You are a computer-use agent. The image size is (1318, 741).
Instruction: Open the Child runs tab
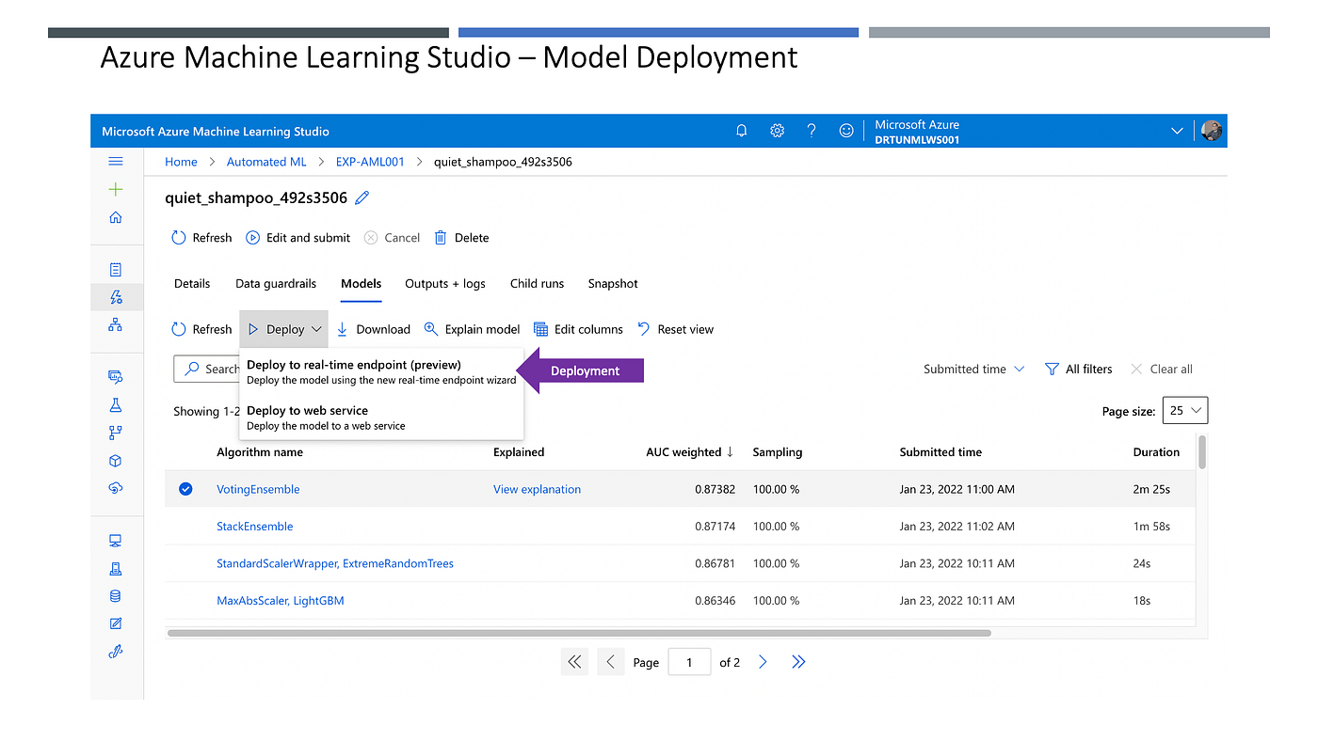click(x=538, y=283)
